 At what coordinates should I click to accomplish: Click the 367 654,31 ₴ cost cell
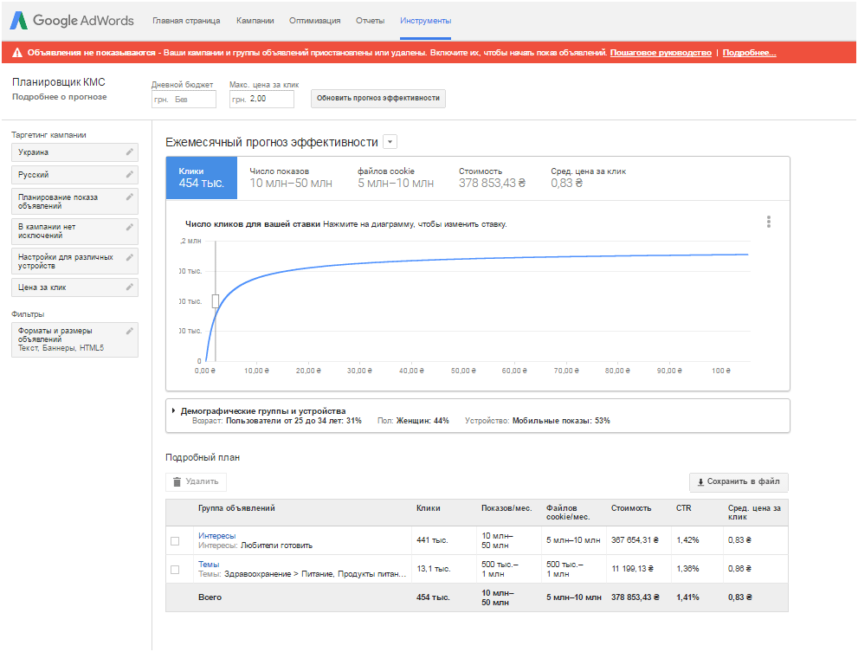(635, 540)
